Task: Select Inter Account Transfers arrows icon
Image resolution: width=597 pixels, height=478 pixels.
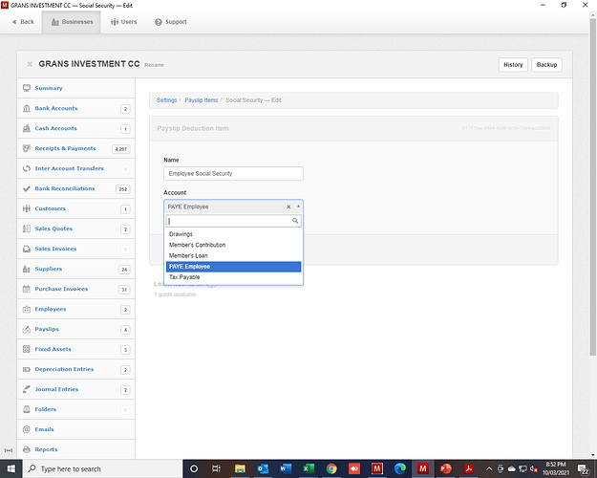Action: click(27, 168)
